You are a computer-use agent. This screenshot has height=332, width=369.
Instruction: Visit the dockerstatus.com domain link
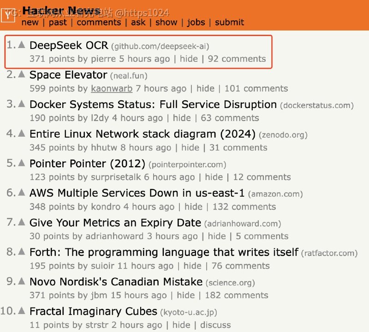point(317,105)
